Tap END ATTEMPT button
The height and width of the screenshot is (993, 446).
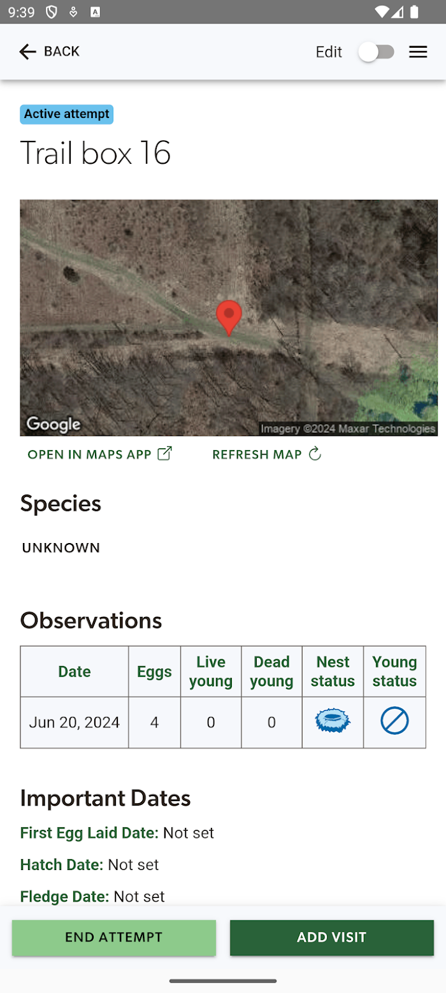pyautogui.click(x=114, y=938)
